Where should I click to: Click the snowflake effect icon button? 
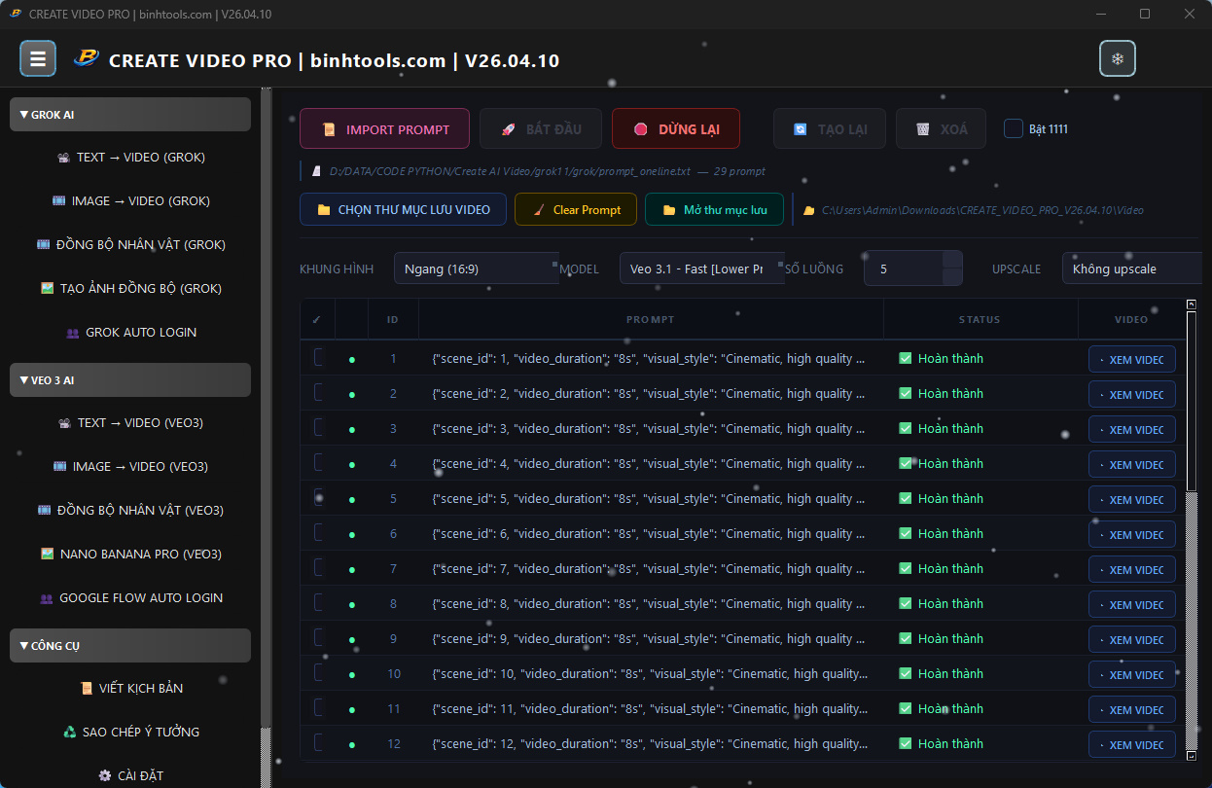tap(1117, 59)
